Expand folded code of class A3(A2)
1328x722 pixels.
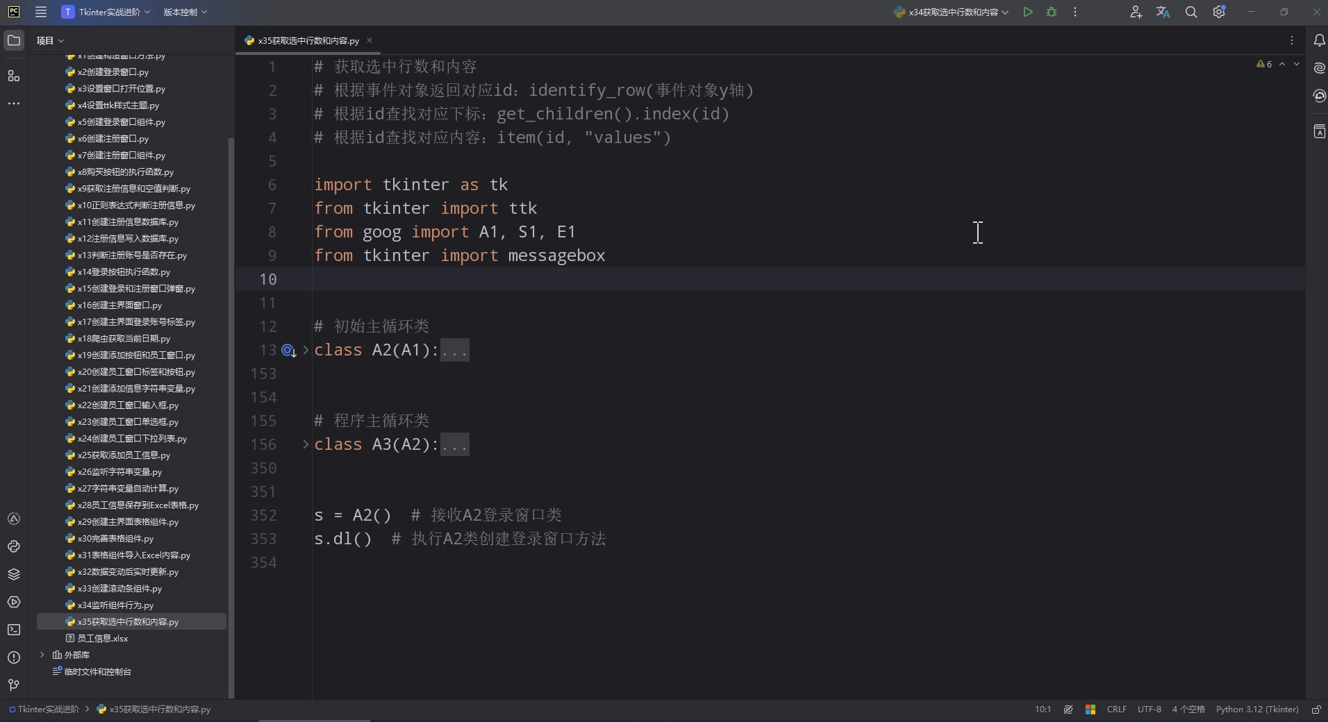455,445
